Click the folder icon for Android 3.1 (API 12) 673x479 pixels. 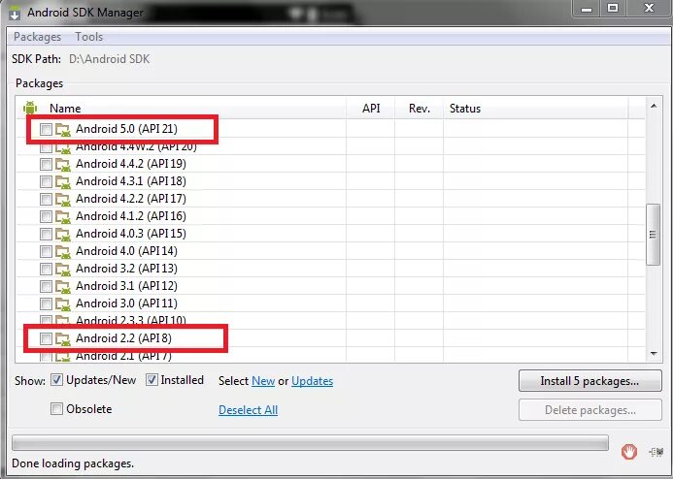coord(63,287)
